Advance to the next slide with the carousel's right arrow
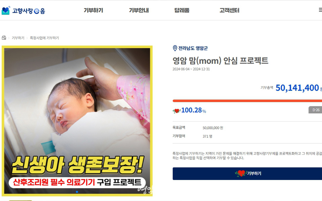 147,120
